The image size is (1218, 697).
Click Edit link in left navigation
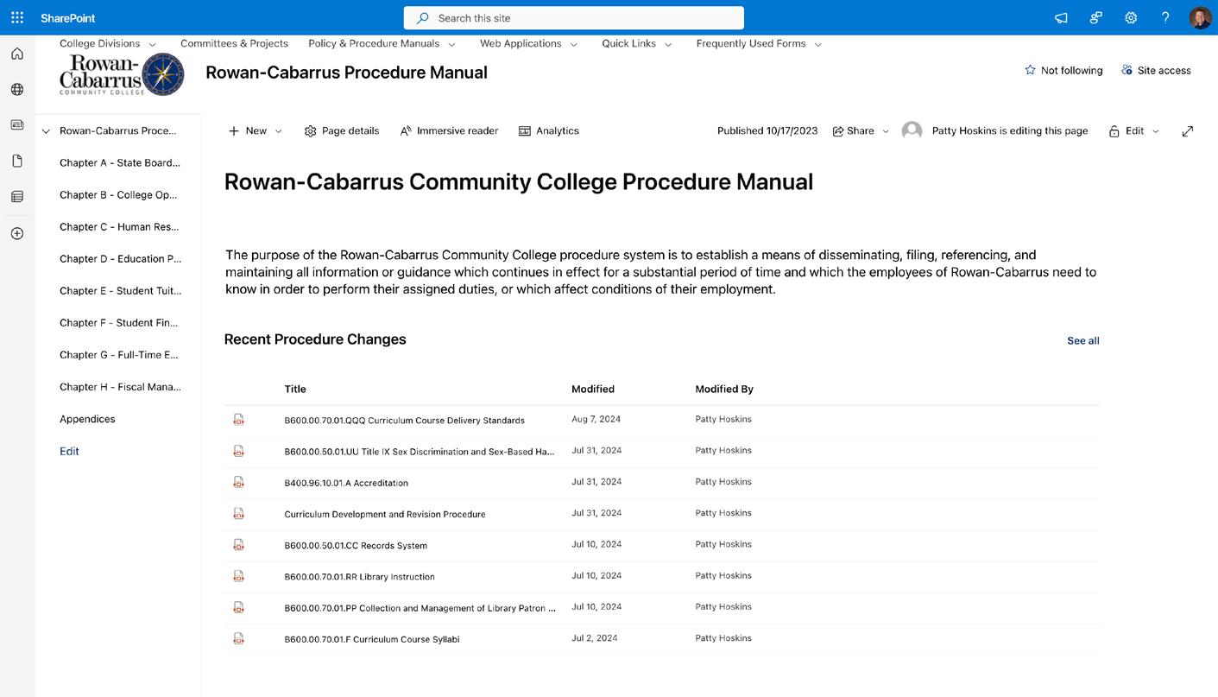[x=69, y=451]
